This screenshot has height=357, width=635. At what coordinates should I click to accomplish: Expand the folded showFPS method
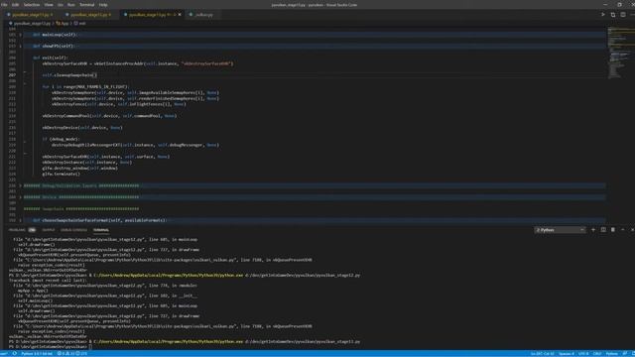click(21, 47)
